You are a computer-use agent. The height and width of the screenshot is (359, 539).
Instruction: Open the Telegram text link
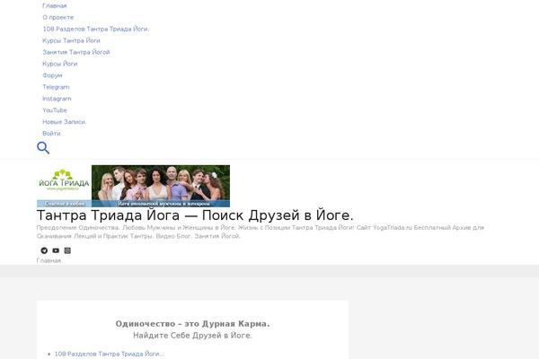pyautogui.click(x=56, y=87)
